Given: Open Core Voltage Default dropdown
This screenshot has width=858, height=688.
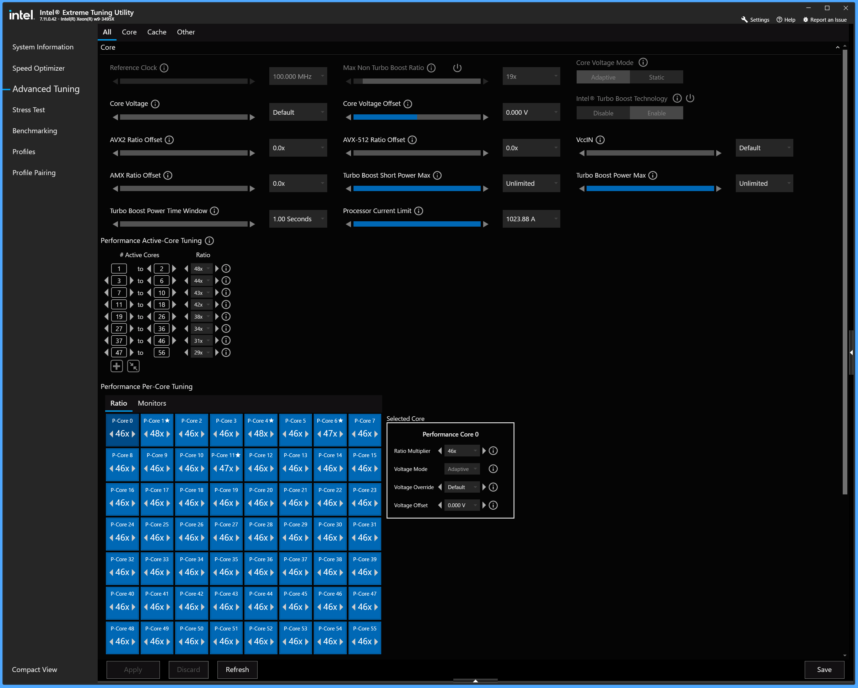Looking at the screenshot, I should [x=298, y=112].
